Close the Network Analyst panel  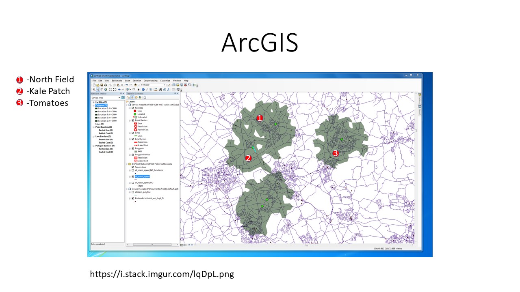click(123, 93)
